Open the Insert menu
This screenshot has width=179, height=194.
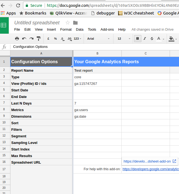pyautogui.click(x=51, y=30)
